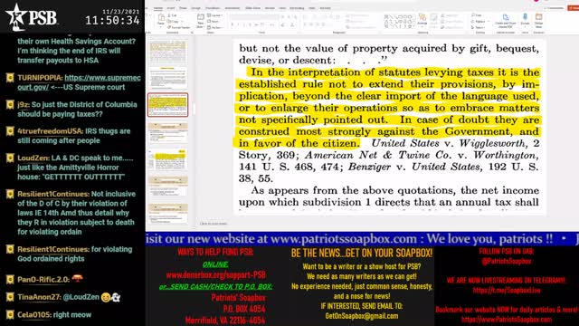579x326 pixels.
Task: Expand the Layout dropdown
Action: click(214, 15)
